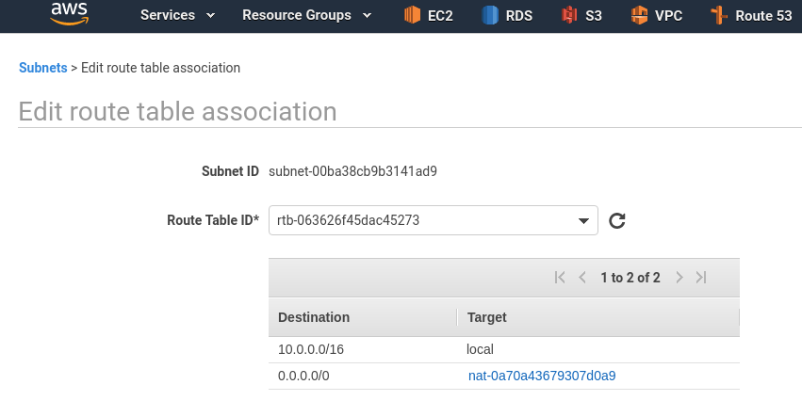802x417 pixels.
Task: Open the EC2 service shortcut icon
Action: click(x=412, y=15)
